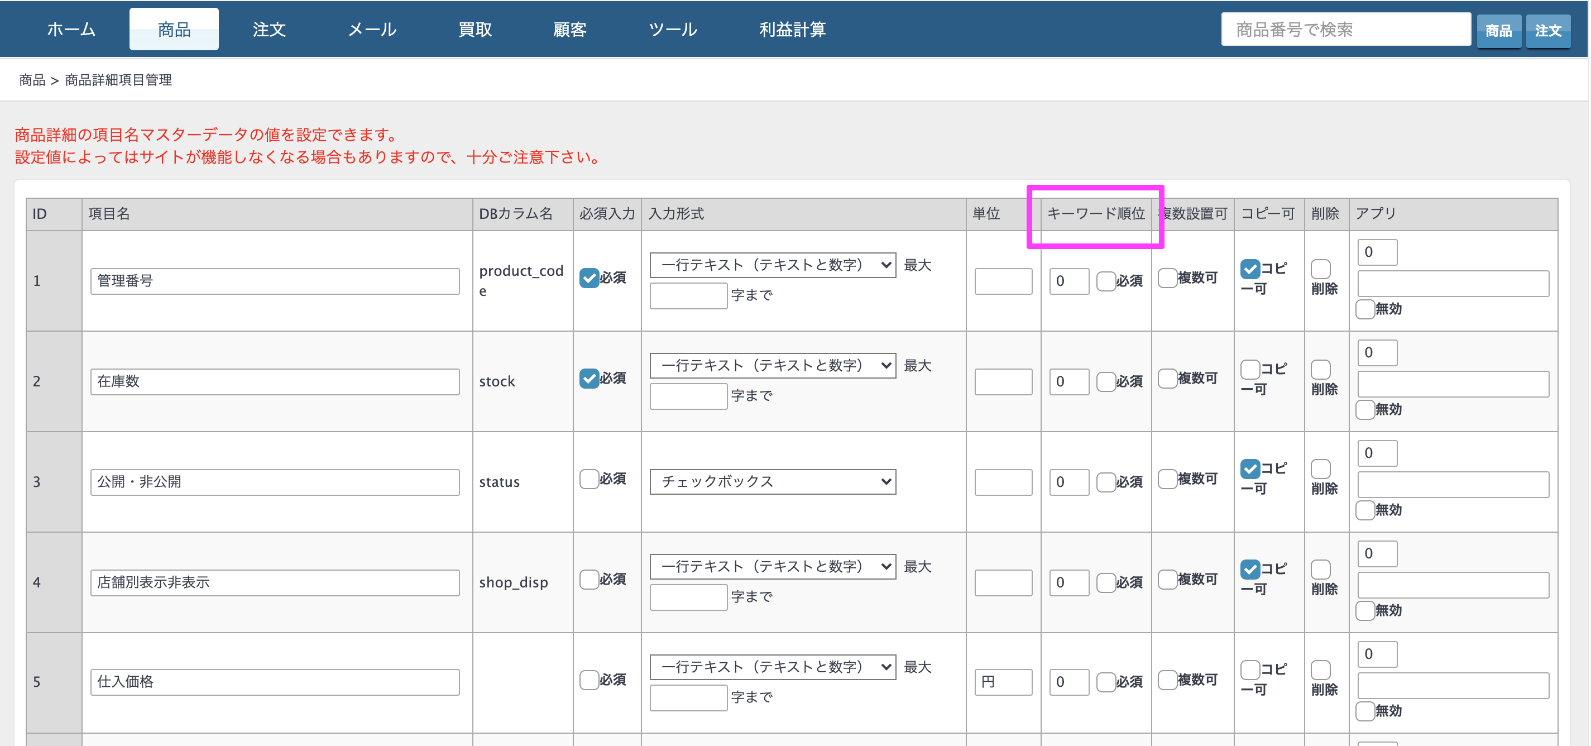
Task: Uncheck コピー可 for 店舗別表示非表示
Action: [x=1250, y=570]
